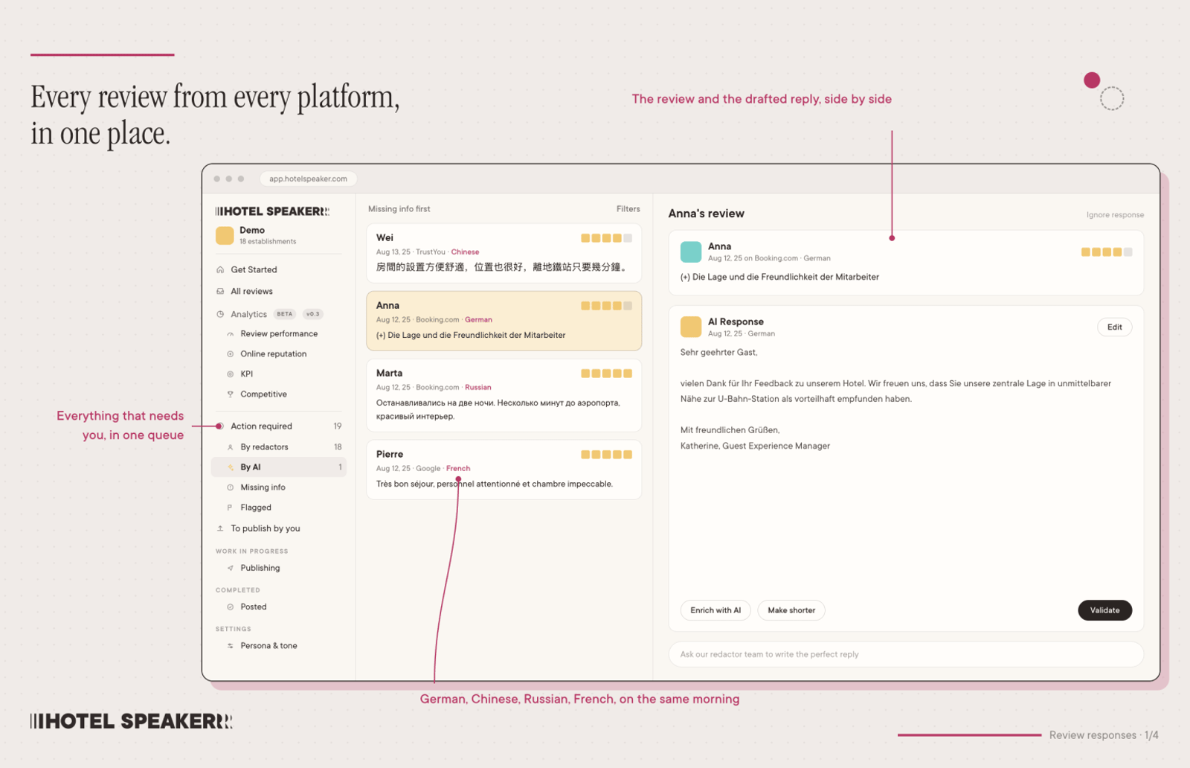Select Action required queue
The width and height of the screenshot is (1190, 768).
point(278,426)
